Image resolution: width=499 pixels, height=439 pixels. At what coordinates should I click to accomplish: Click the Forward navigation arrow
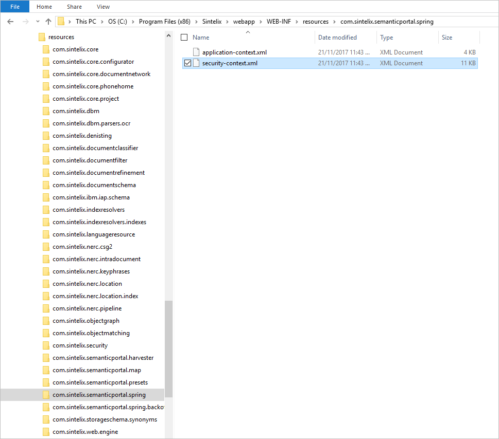click(x=25, y=22)
